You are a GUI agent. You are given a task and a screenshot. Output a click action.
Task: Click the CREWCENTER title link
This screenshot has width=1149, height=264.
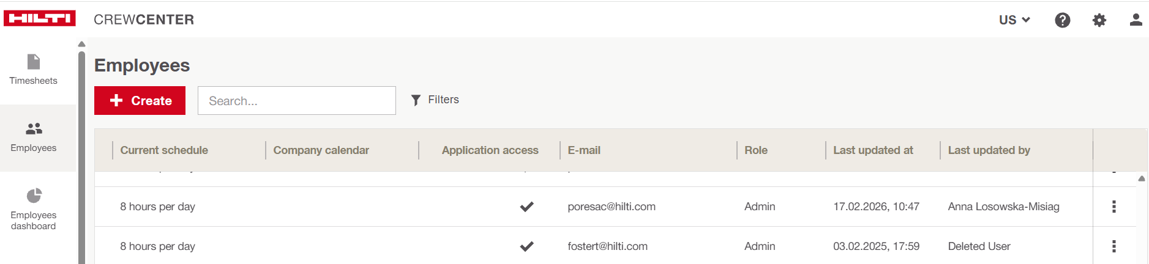click(144, 20)
